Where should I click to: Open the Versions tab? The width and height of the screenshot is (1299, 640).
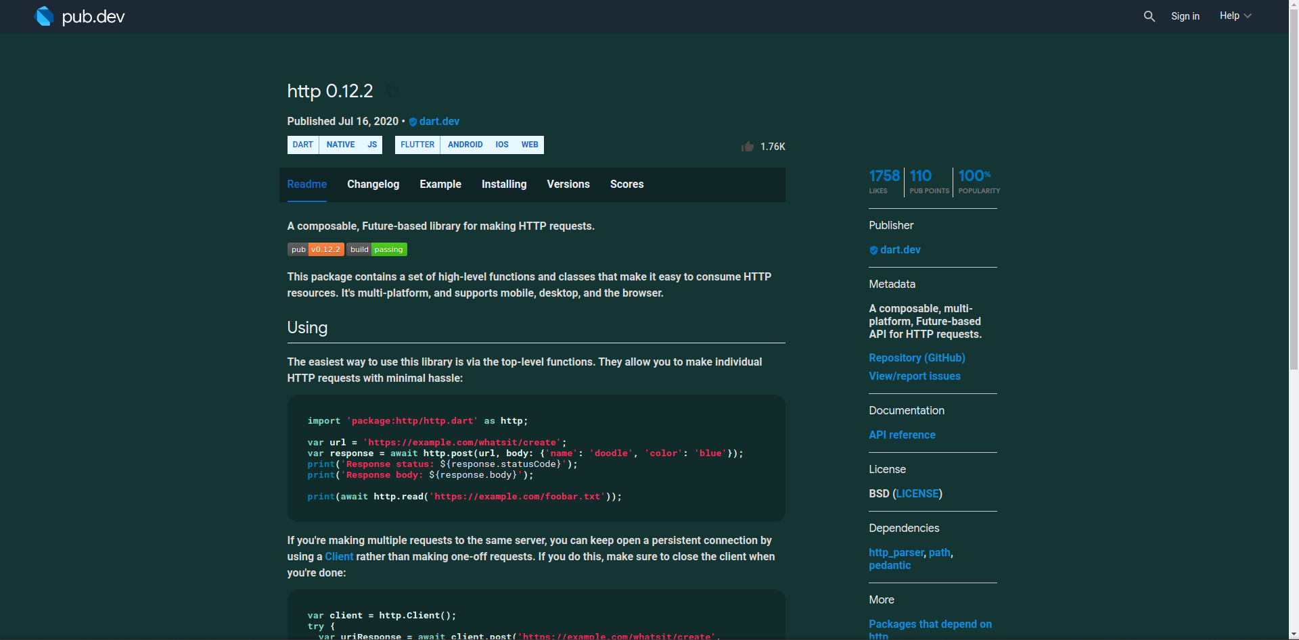point(568,184)
